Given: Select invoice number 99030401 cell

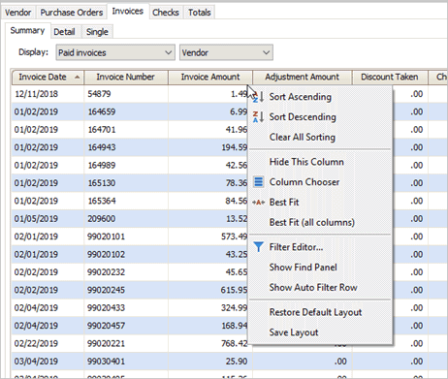Looking at the screenshot, I should (126, 361).
